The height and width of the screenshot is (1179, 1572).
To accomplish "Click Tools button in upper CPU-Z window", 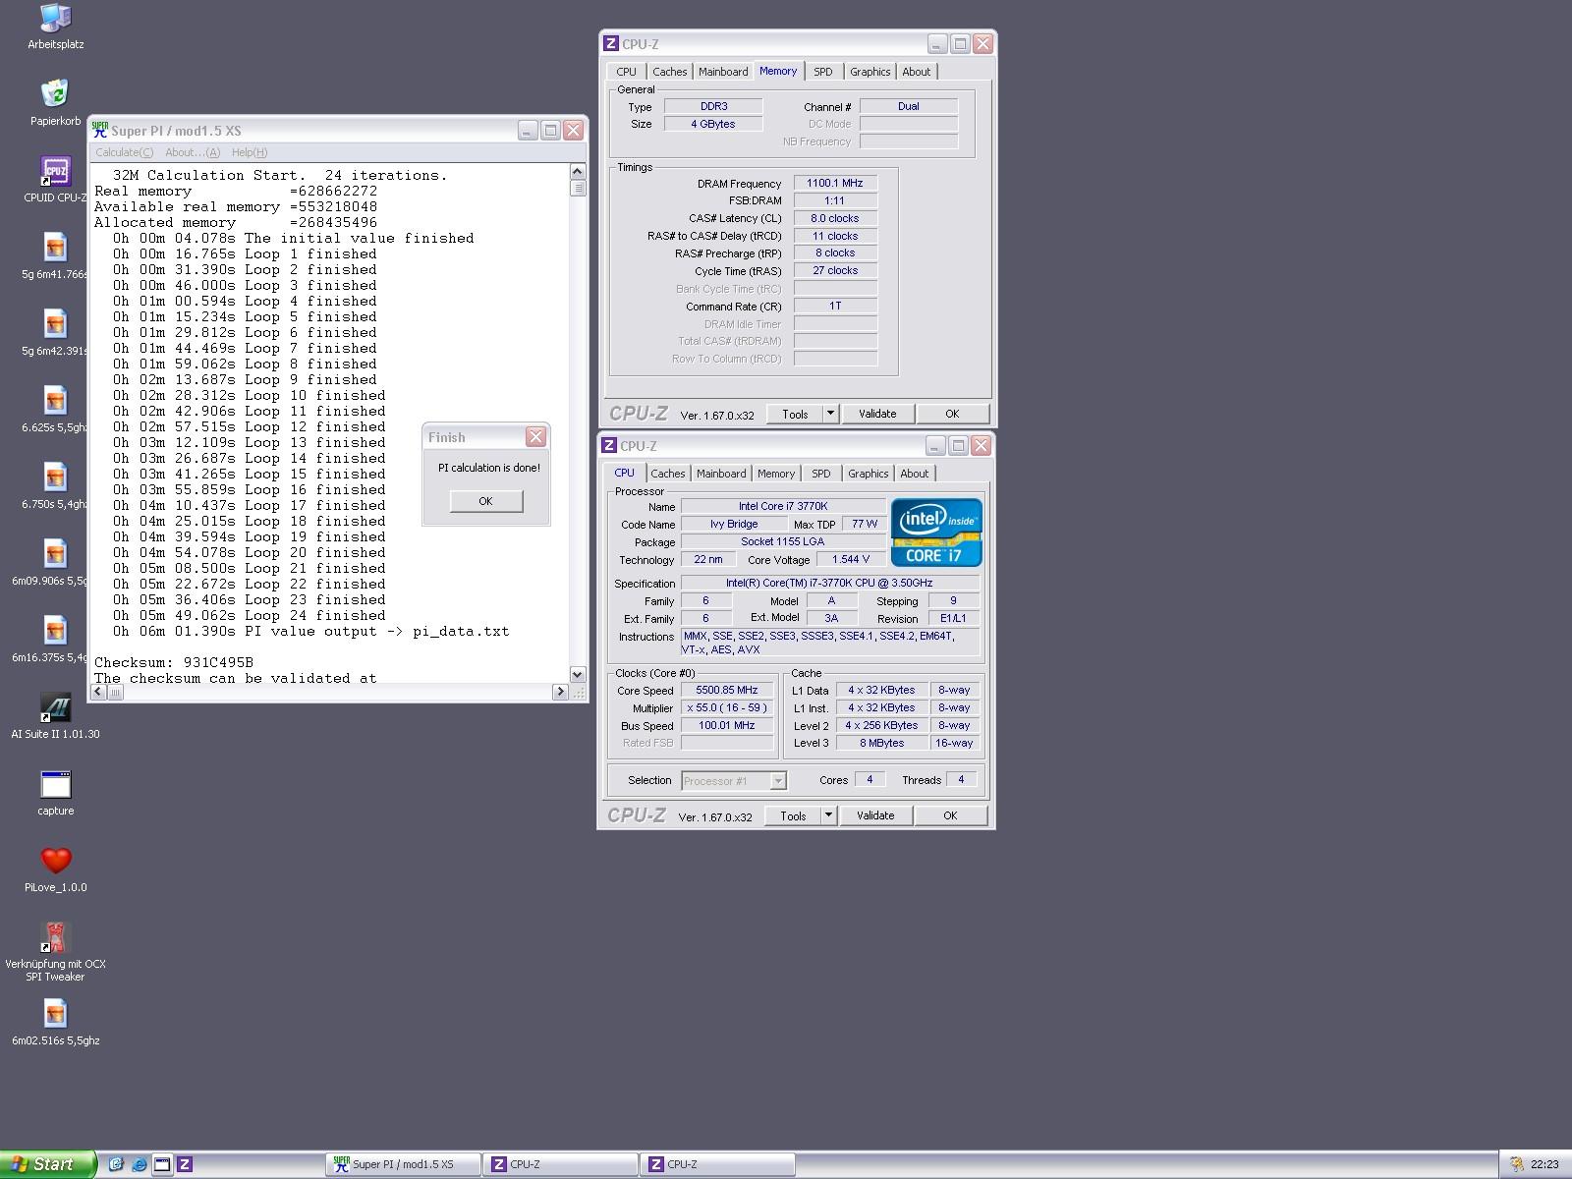I will tap(795, 414).
